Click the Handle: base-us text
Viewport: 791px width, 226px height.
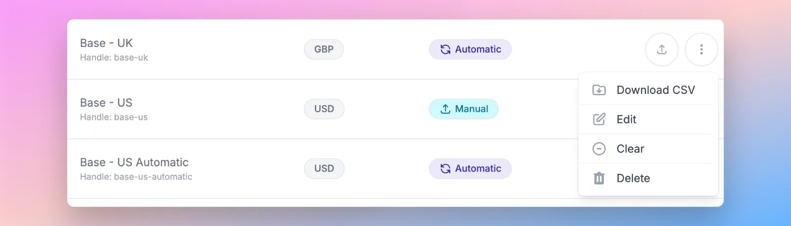click(114, 117)
